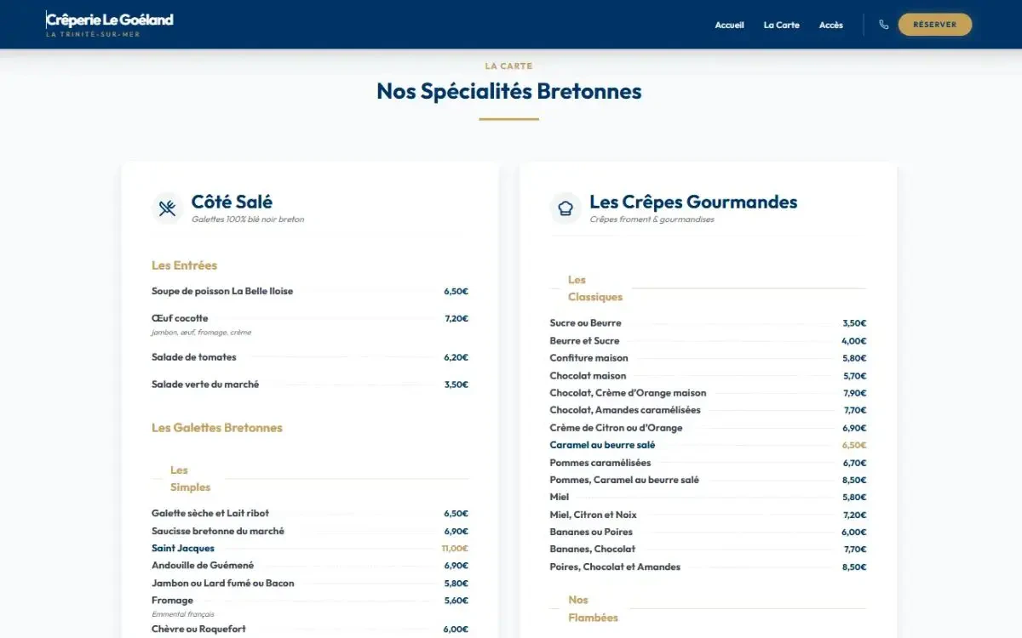This screenshot has height=638, width=1022.
Task: Click the Côté Salé card title
Action: click(232, 202)
